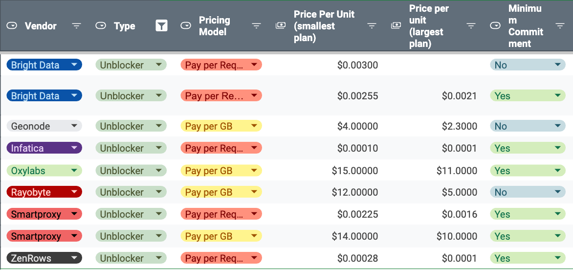Select the Vendor column header label
573x270 pixels.
[x=41, y=26]
